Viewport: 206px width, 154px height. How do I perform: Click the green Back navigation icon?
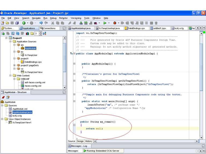point(24,23)
